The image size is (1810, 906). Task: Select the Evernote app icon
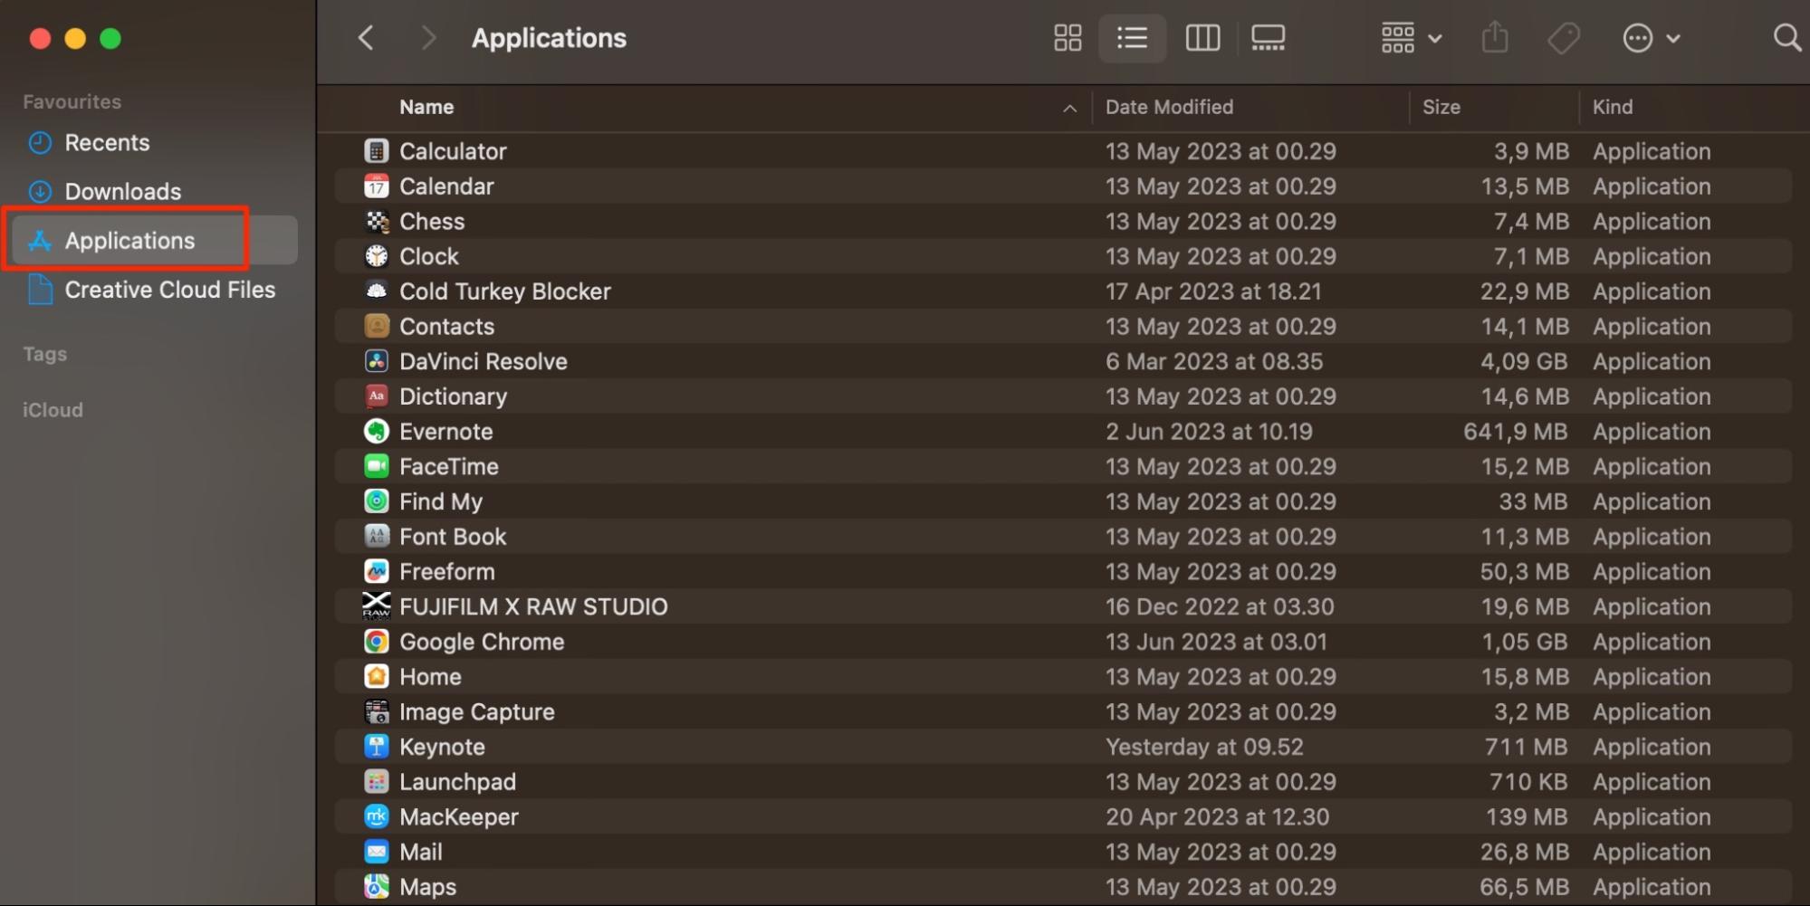[377, 432]
